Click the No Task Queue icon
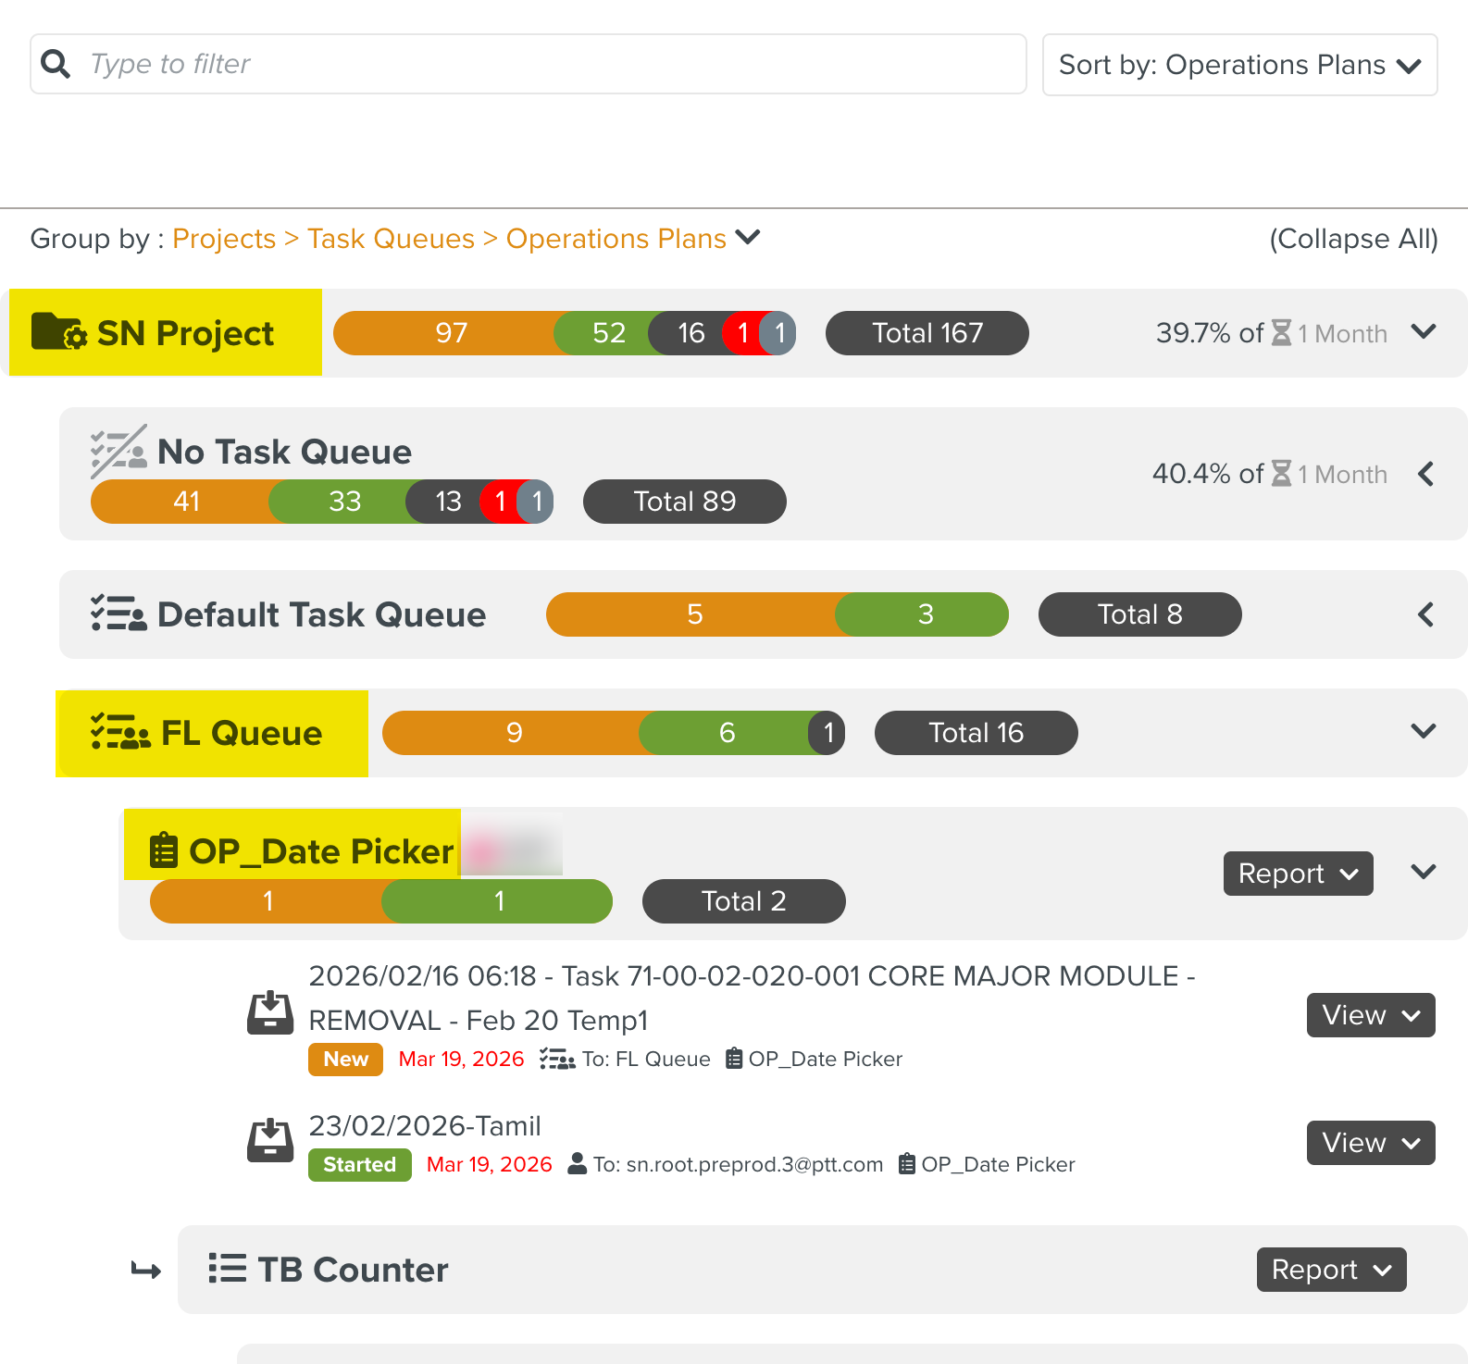The width and height of the screenshot is (1468, 1364). click(118, 451)
